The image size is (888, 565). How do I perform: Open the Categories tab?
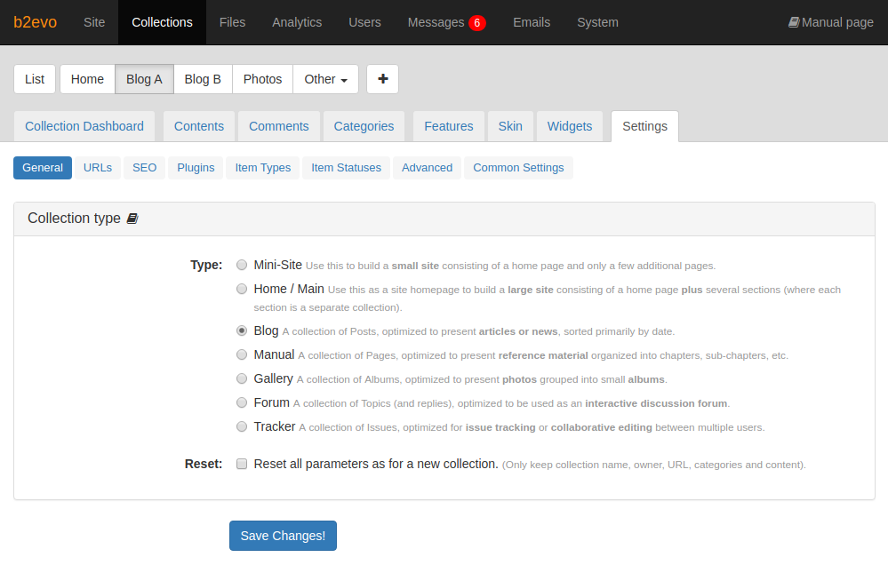364,126
